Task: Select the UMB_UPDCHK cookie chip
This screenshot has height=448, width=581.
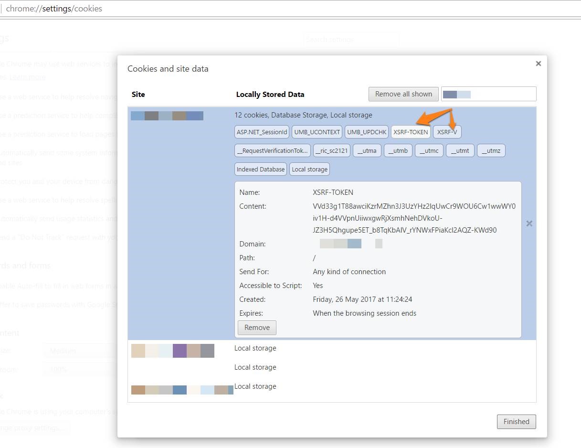Action: [367, 132]
